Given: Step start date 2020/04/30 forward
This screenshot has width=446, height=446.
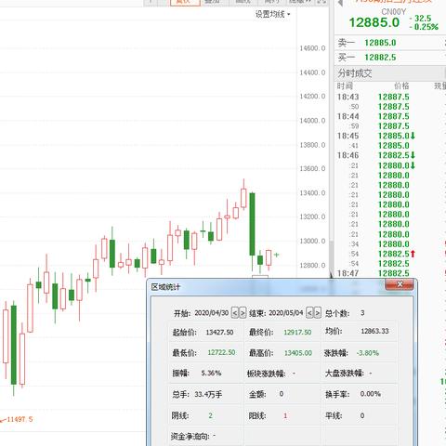Looking at the screenshot, I should pos(243,313).
